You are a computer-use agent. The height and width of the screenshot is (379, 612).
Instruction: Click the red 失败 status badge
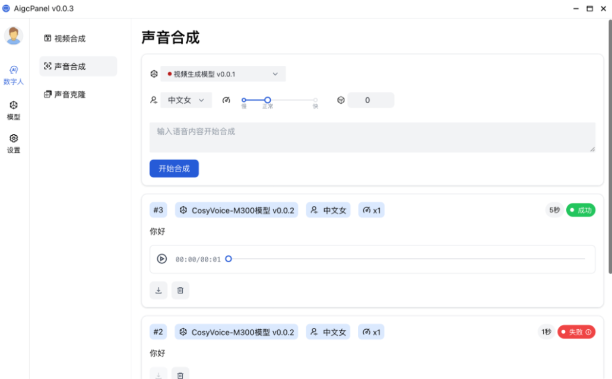[576, 332]
